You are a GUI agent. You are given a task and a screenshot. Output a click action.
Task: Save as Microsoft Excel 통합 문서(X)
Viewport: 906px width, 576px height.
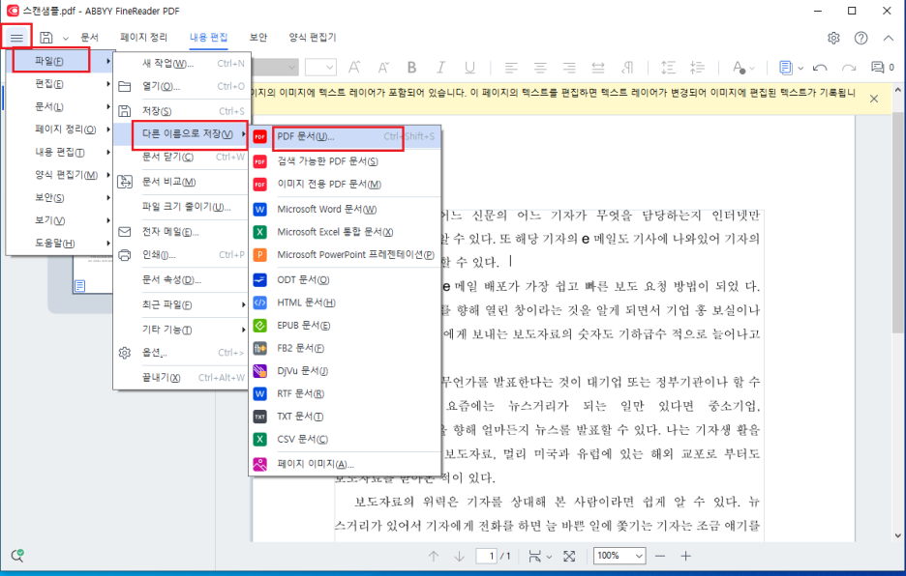coord(345,232)
